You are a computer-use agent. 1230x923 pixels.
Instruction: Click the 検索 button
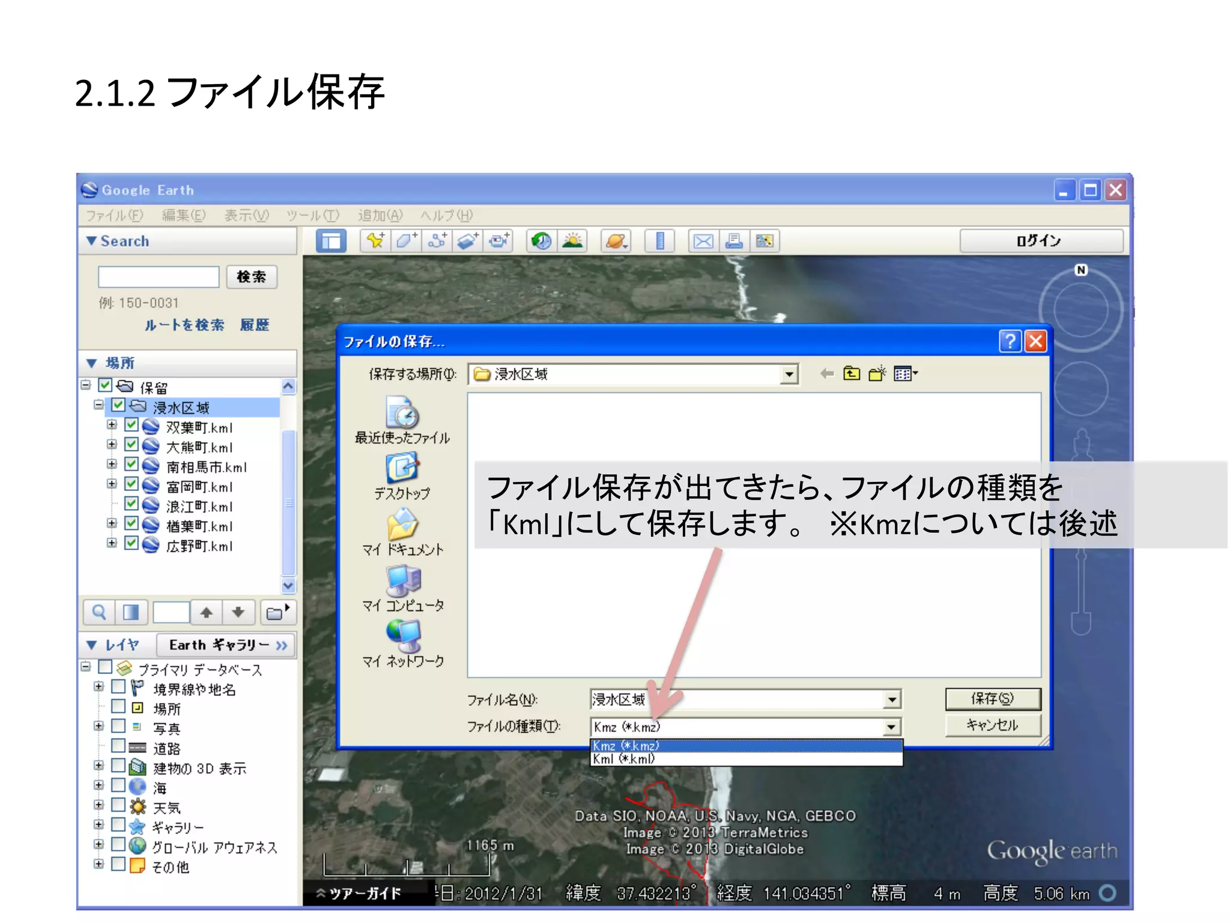(252, 276)
